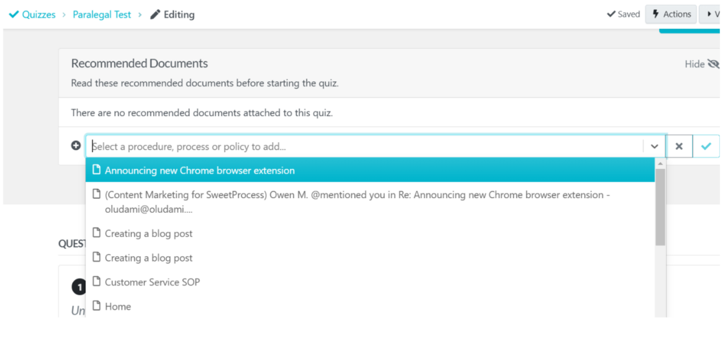Click the document icon beside Customer Service SOP
The height and width of the screenshot is (343, 724).
tap(97, 282)
